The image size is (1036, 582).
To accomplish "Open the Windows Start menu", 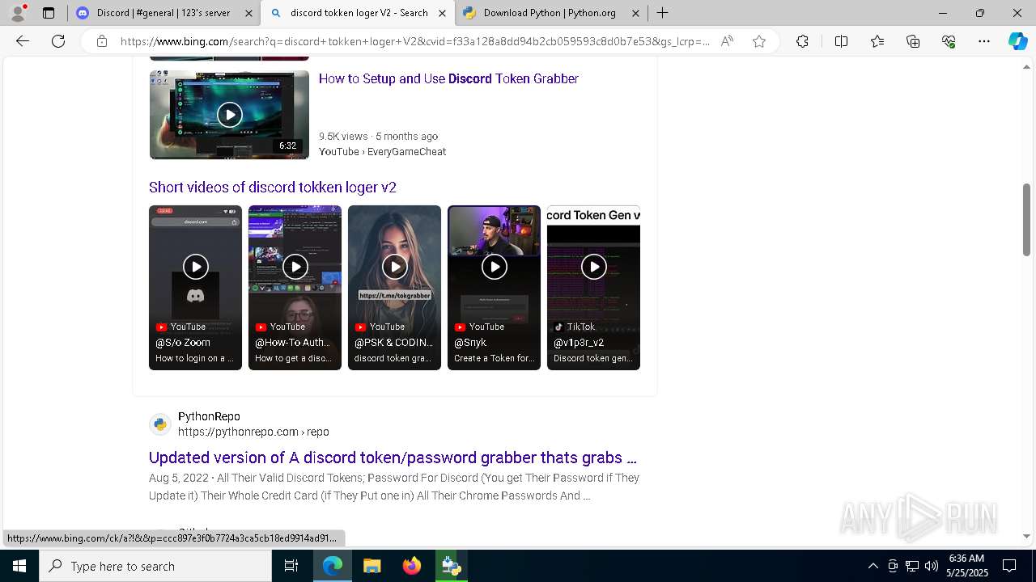I will (19, 566).
